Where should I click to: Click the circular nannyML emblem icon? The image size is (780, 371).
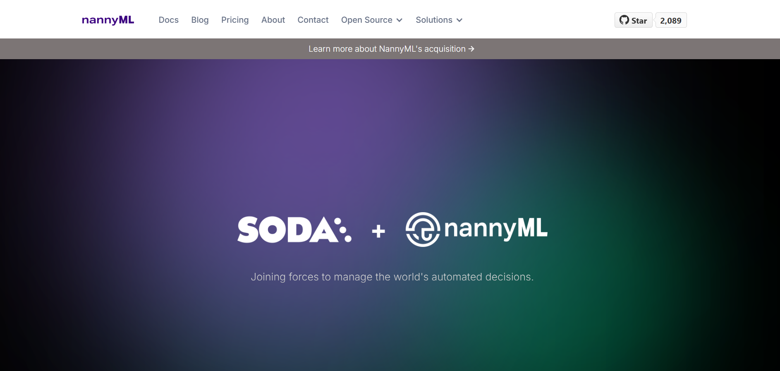coord(423,230)
